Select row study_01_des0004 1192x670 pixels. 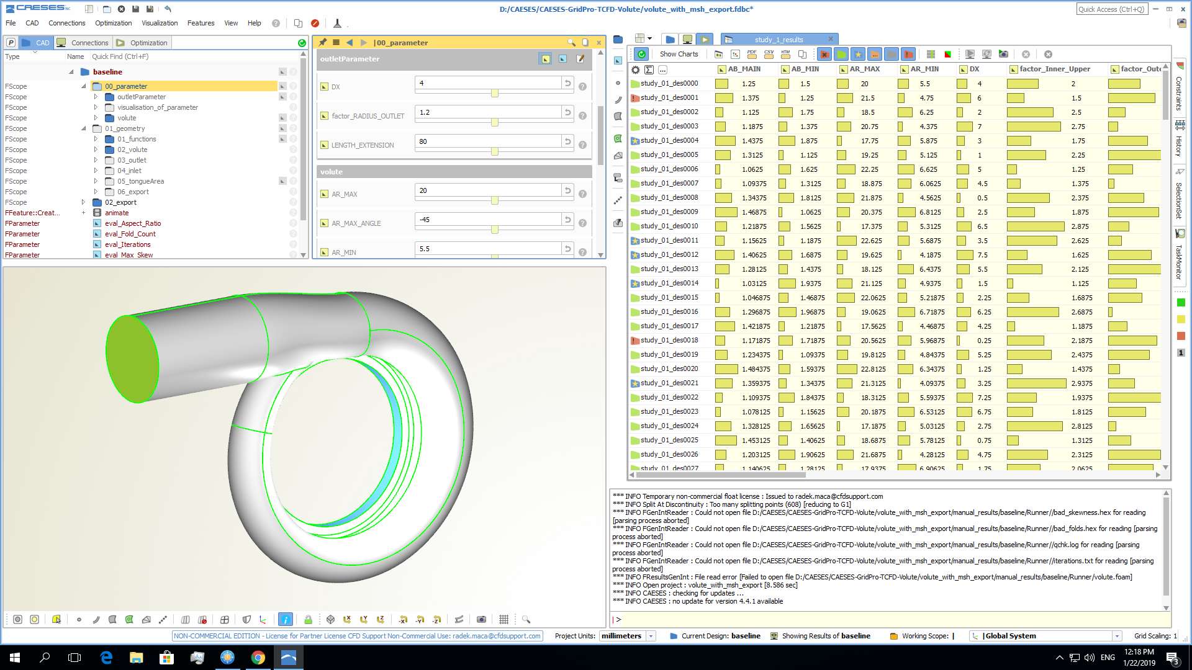(x=669, y=141)
